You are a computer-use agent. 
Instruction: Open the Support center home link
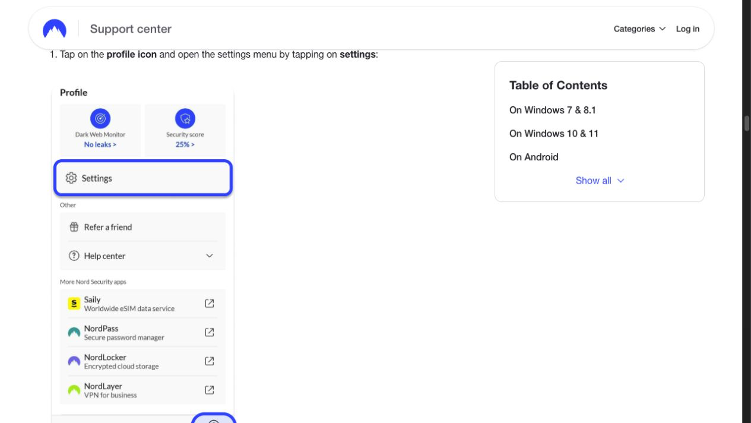click(131, 29)
